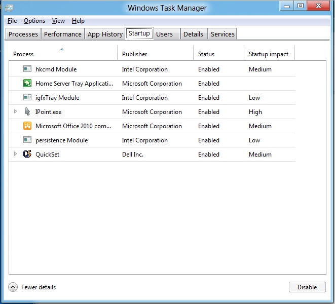Switch to the Services tab
Image resolution: width=335 pixels, height=304 pixels.
tap(222, 34)
